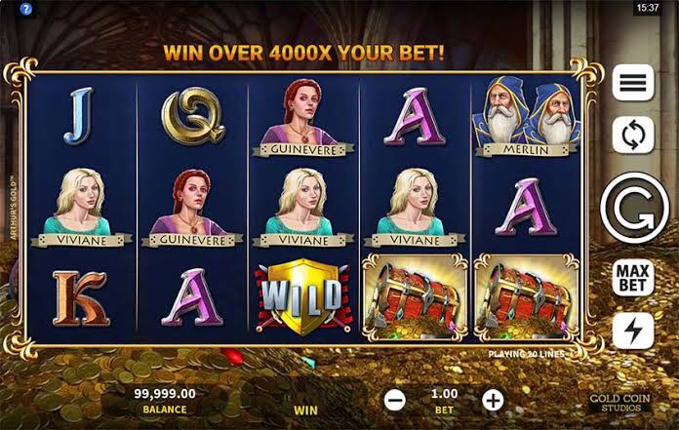Image resolution: width=679 pixels, height=430 pixels.
Task: Click the autoplay circular arrows icon
Action: click(633, 135)
